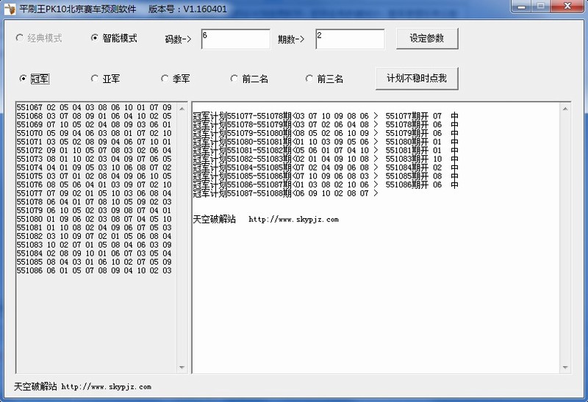Click the 计划不稳时点我 button
588x402 pixels.
(x=416, y=78)
